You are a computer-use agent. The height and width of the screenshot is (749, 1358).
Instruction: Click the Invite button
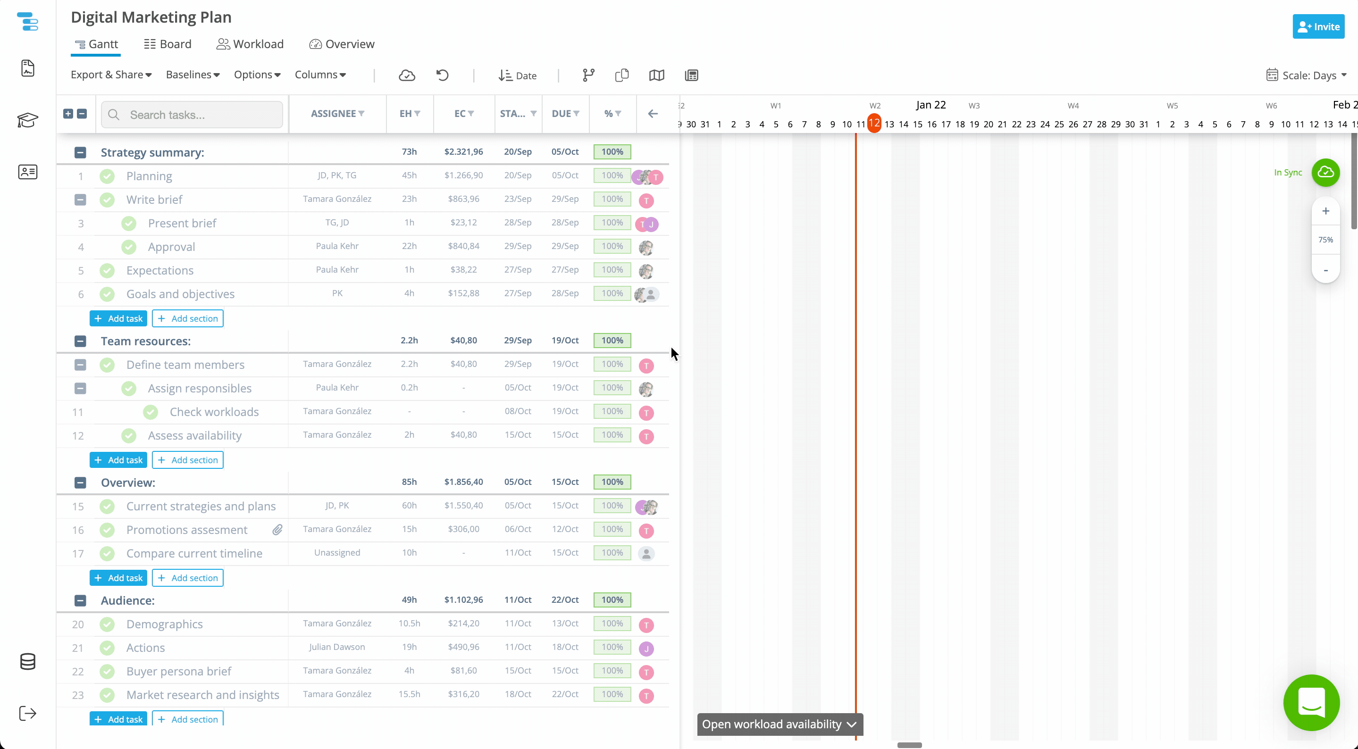[x=1318, y=27]
